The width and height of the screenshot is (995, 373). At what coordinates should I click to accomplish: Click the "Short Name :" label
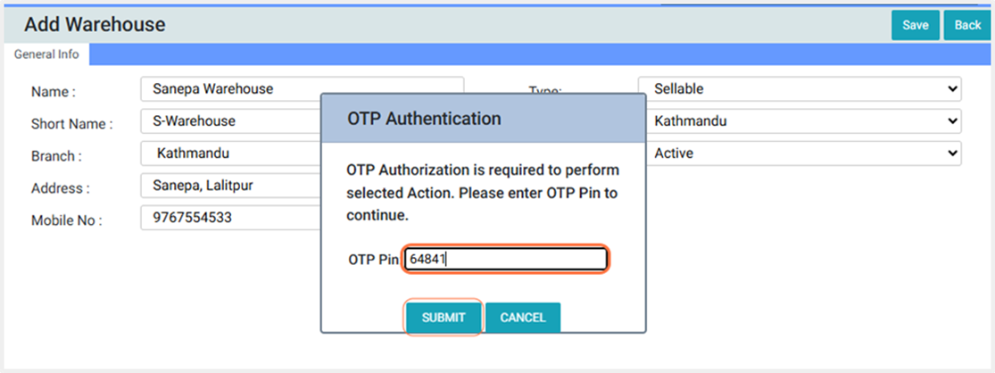coord(71,124)
